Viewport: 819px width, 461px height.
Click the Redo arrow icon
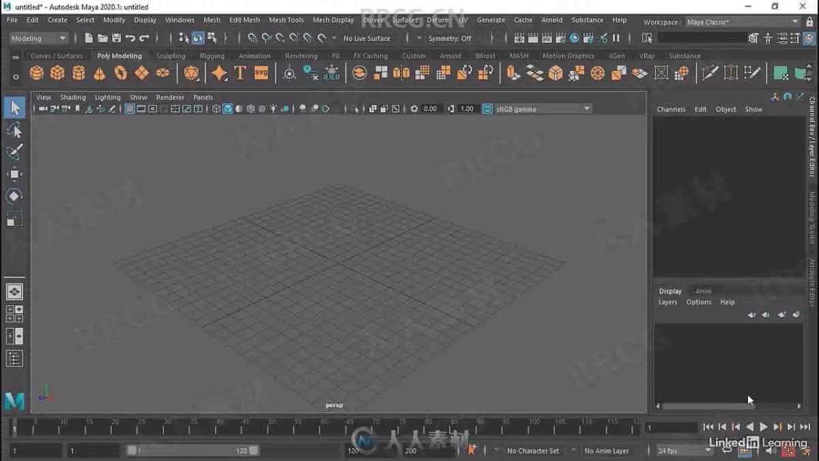point(144,38)
